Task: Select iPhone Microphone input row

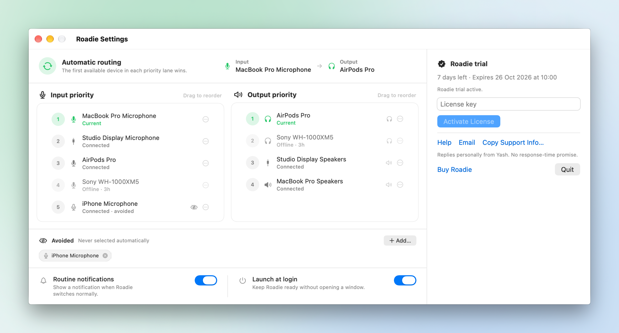Action: [x=130, y=207]
